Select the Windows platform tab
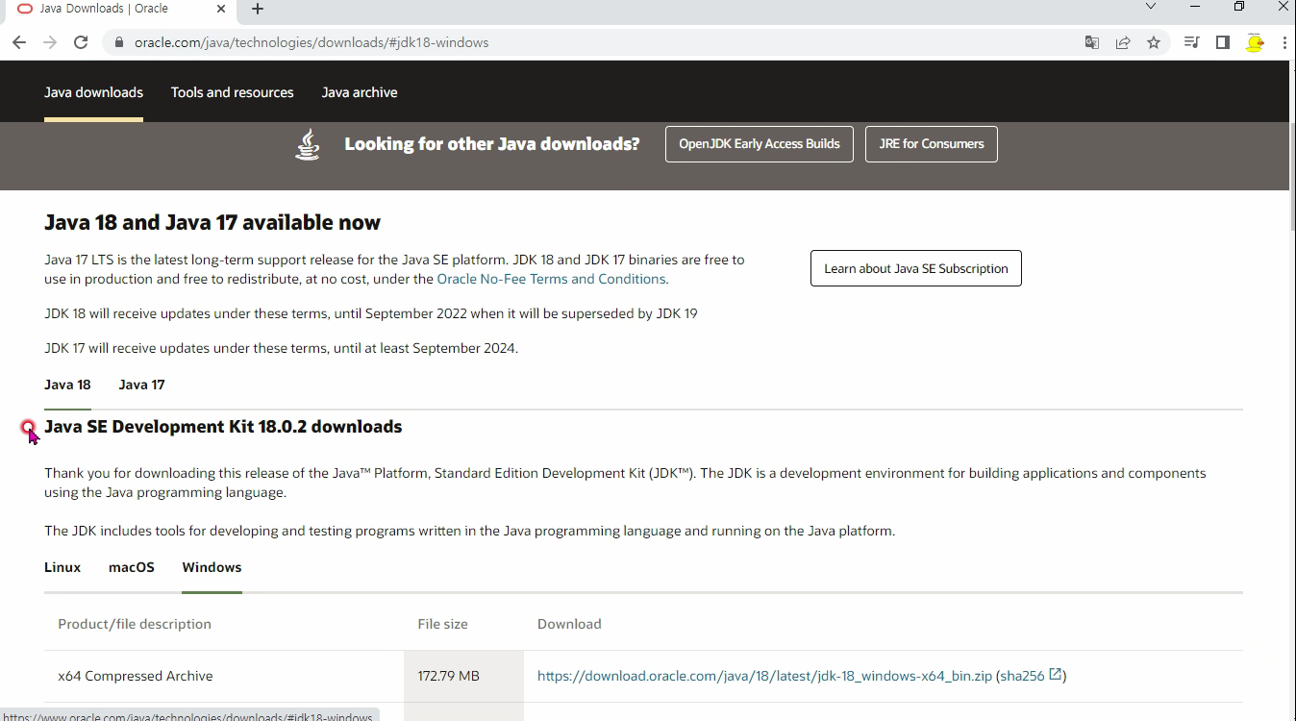 (x=212, y=567)
